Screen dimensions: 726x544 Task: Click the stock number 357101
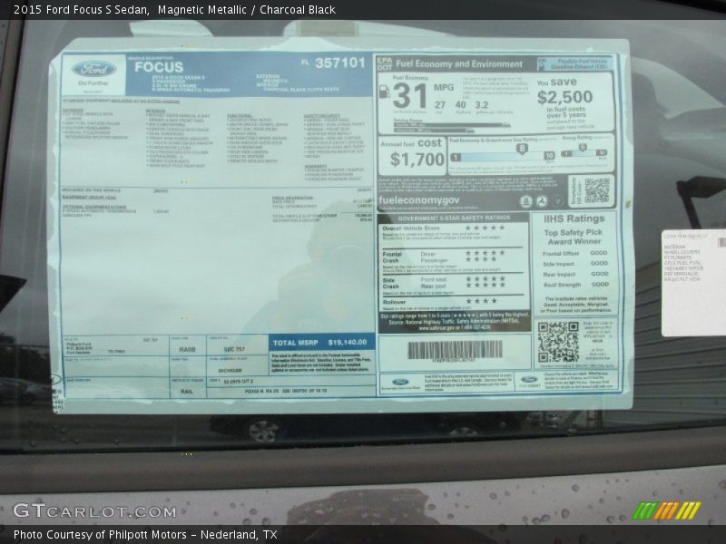click(x=340, y=63)
